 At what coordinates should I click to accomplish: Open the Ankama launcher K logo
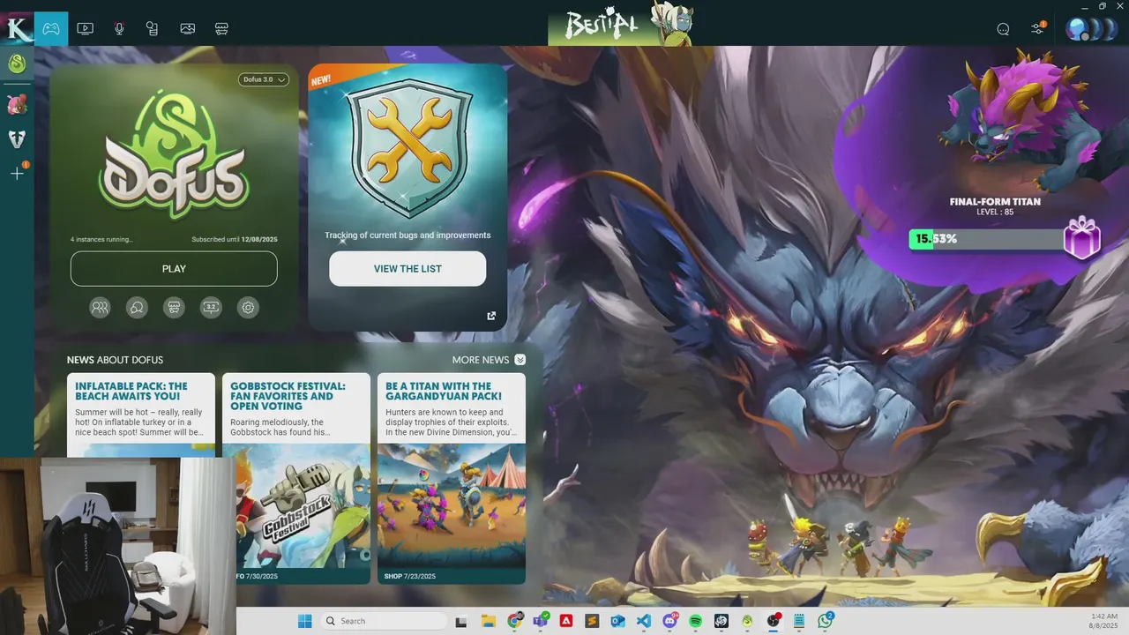(17, 28)
